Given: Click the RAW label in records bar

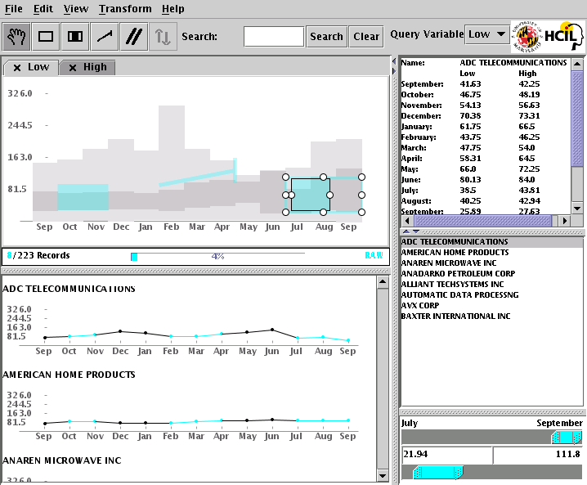Looking at the screenshot, I should pos(374,255).
